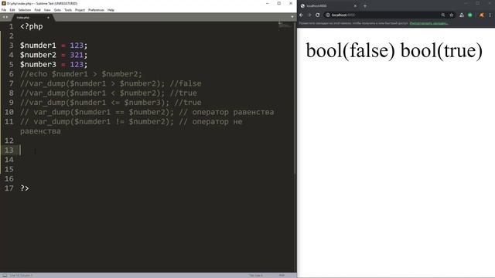This screenshot has height=278, width=495.
Task: Click the closing ?> tag on line 17
Action: click(24, 188)
